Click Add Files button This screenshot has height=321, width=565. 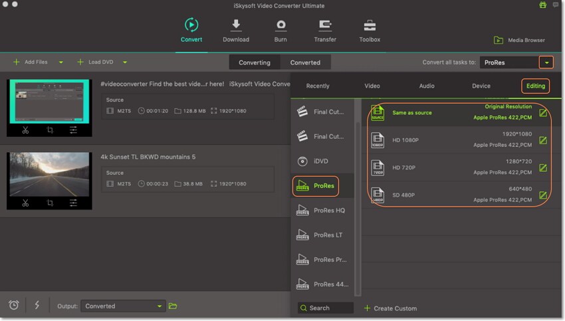31,62
